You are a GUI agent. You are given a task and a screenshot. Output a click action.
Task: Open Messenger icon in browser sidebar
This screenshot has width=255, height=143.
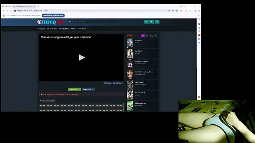pyautogui.click(x=199, y=24)
